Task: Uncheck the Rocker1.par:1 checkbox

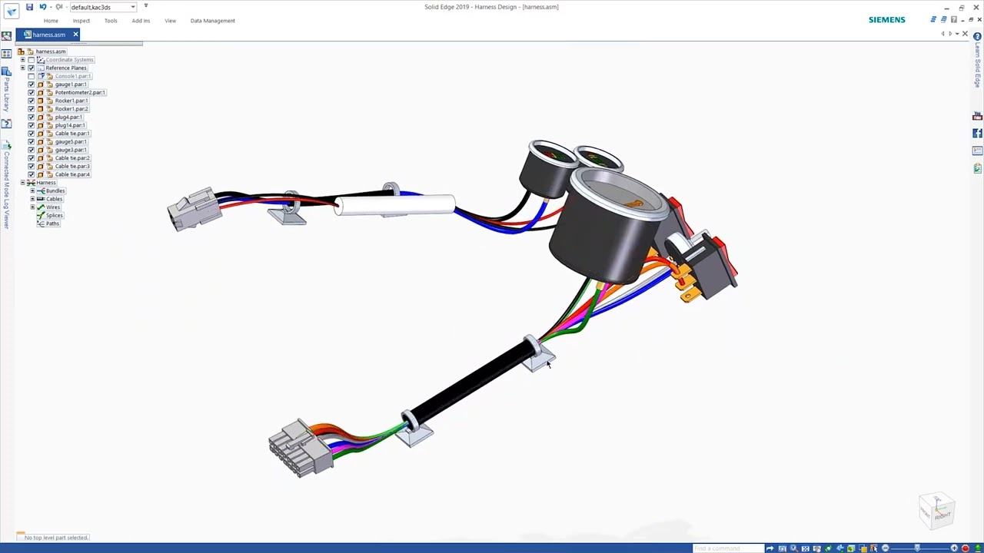Action: tap(32, 101)
